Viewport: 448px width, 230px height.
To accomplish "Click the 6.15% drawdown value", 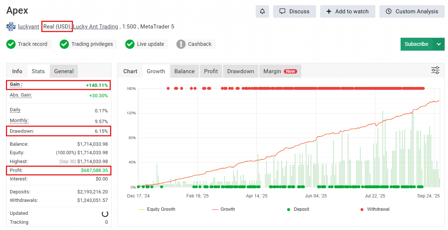I will [x=101, y=131].
